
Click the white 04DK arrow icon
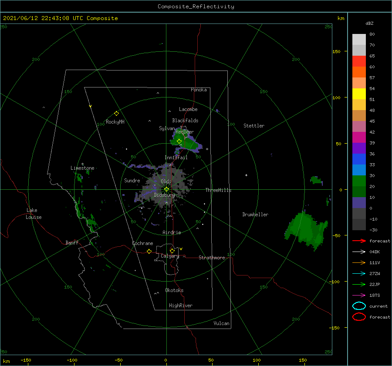[x=359, y=252]
